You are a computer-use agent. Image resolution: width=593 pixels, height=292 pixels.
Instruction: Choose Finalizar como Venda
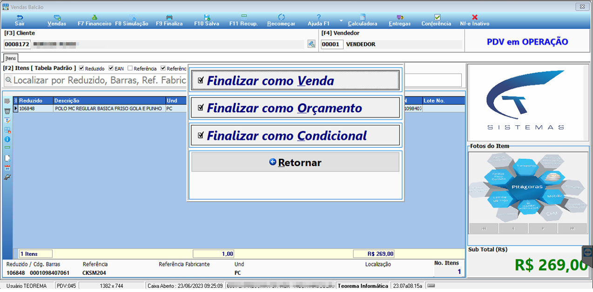coord(296,80)
